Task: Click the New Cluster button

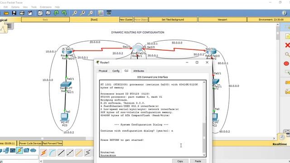Action: pos(126,19)
